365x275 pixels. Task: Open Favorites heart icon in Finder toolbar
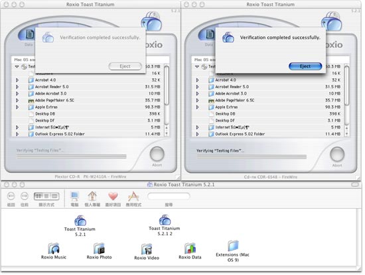tap(113, 196)
